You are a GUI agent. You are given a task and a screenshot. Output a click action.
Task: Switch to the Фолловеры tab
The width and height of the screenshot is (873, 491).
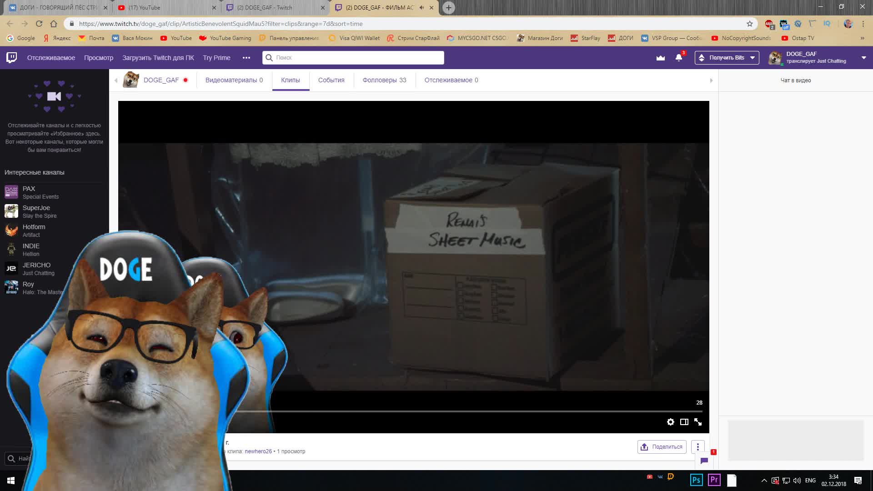pyautogui.click(x=384, y=80)
